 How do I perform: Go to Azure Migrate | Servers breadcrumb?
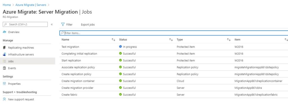[x=31, y=5]
